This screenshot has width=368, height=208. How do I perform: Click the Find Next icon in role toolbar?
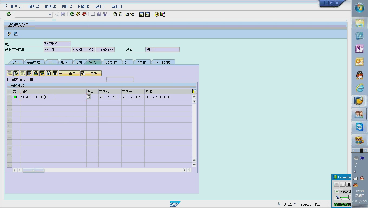click(55, 73)
